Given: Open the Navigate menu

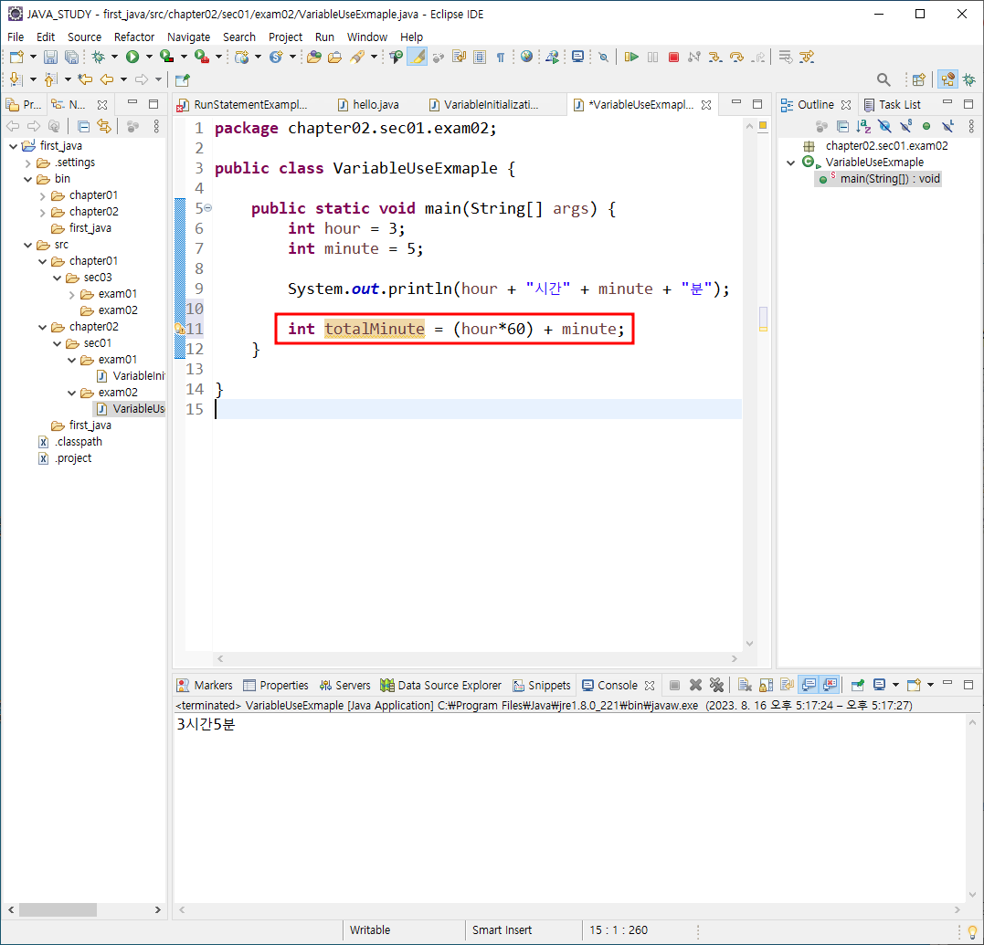Looking at the screenshot, I should coord(188,37).
